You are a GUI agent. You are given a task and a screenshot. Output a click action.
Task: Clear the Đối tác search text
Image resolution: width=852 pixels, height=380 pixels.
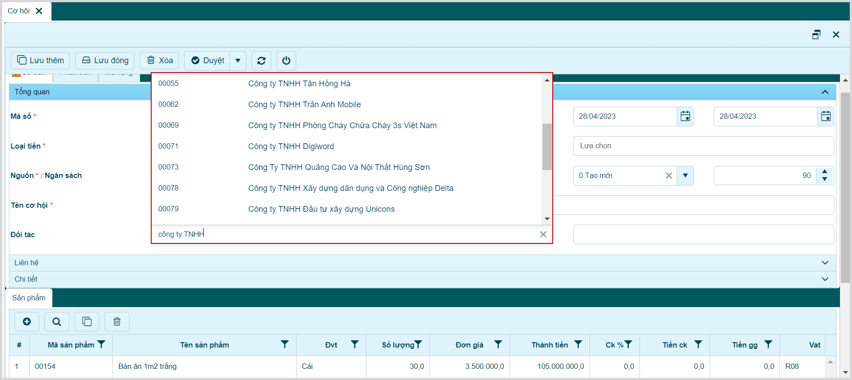coord(543,234)
